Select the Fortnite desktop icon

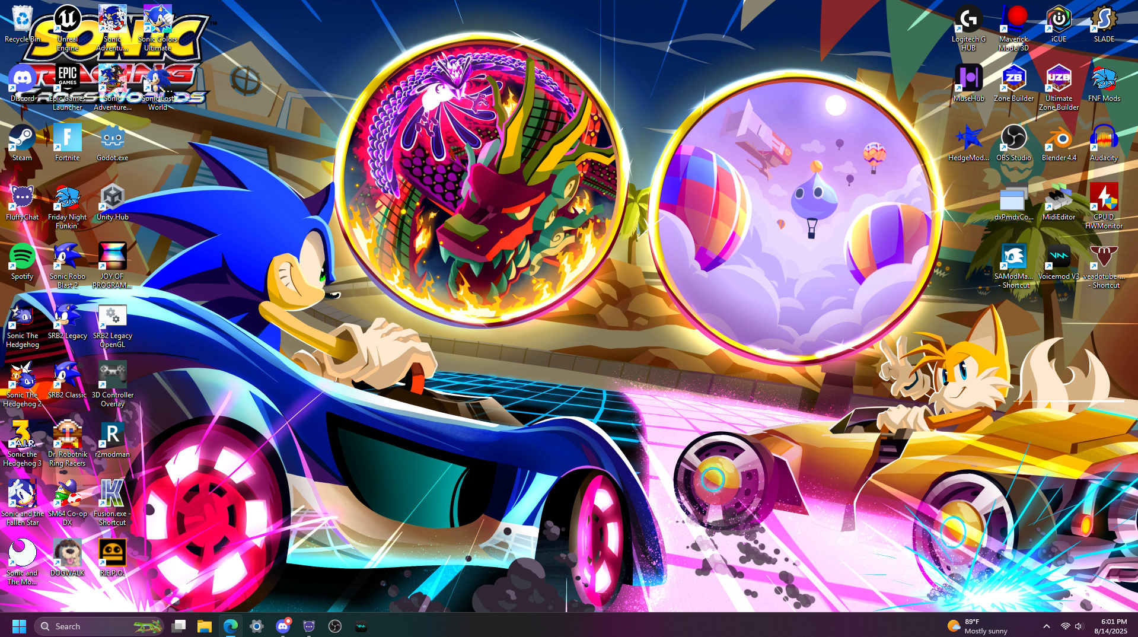click(68, 144)
